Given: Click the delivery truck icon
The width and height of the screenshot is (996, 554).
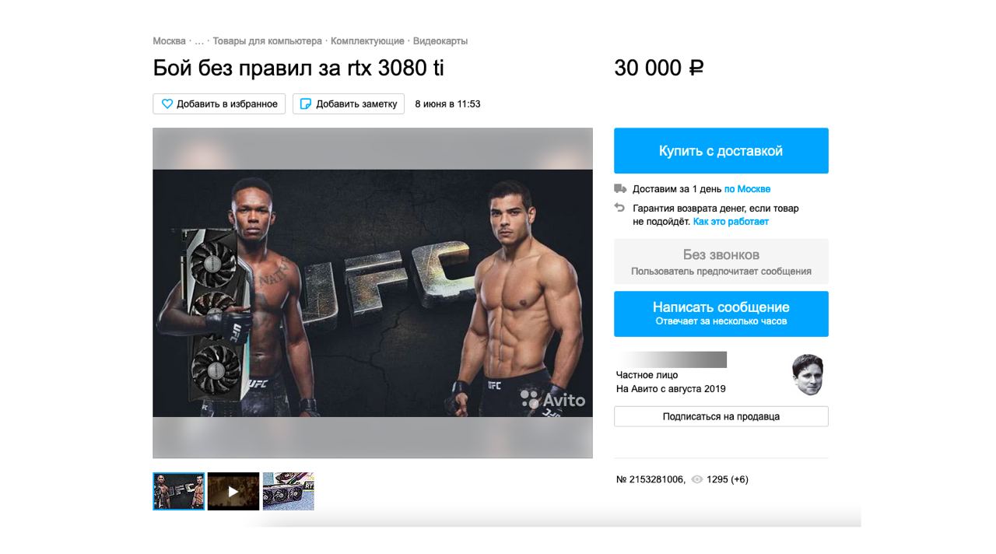Looking at the screenshot, I should coord(620,188).
